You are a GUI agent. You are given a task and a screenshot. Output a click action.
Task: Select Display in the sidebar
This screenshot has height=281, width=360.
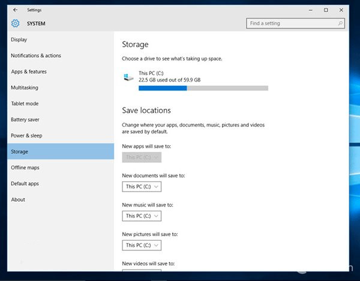point(19,40)
